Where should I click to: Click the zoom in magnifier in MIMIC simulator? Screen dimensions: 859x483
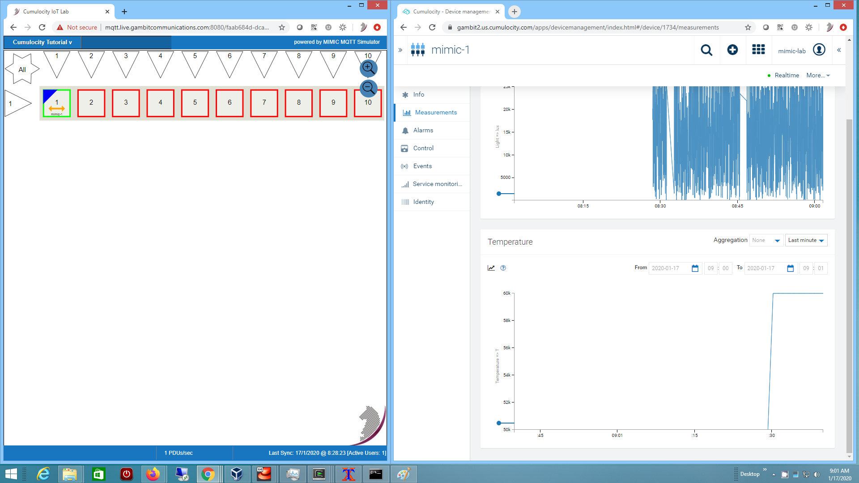click(369, 68)
